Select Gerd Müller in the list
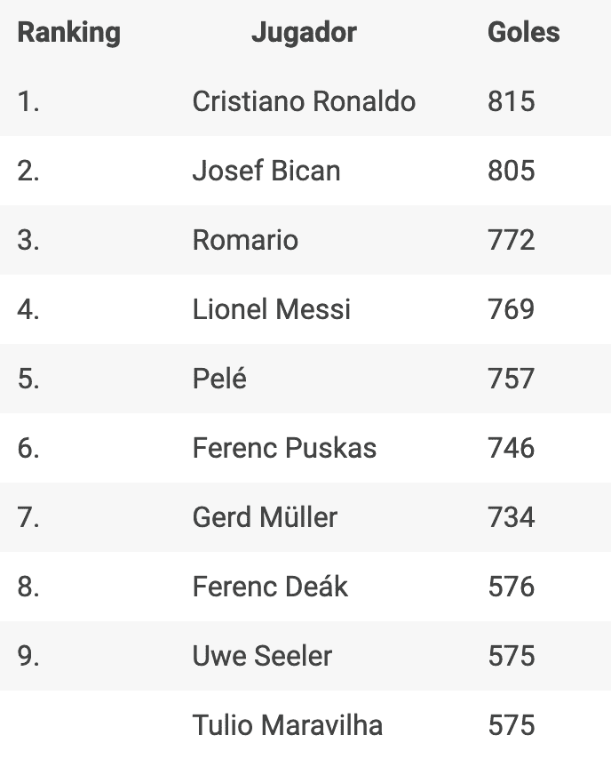 pos(265,517)
